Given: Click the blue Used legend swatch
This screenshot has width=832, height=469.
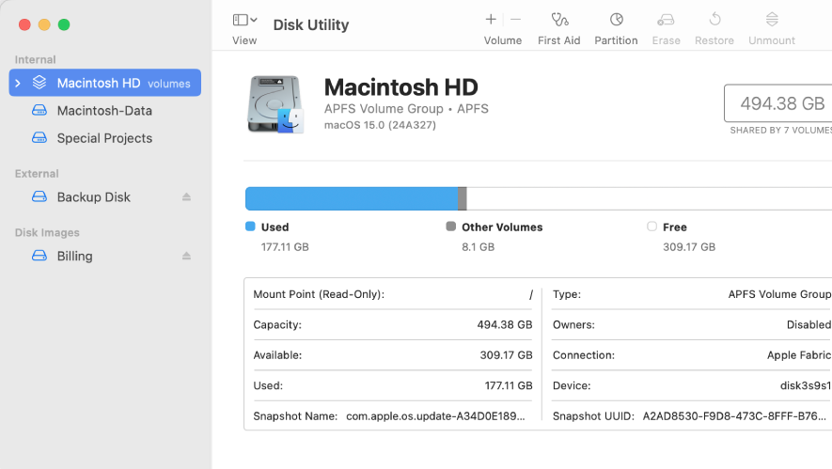Looking at the screenshot, I should [x=250, y=227].
